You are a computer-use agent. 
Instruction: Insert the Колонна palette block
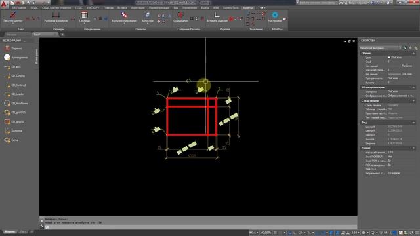point(13,131)
